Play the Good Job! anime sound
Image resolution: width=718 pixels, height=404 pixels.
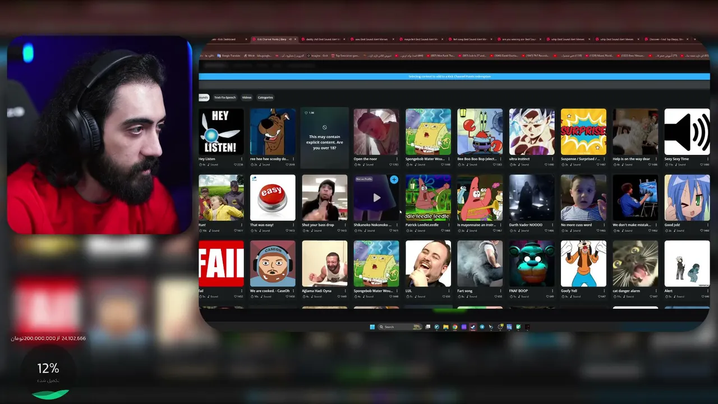click(687, 198)
